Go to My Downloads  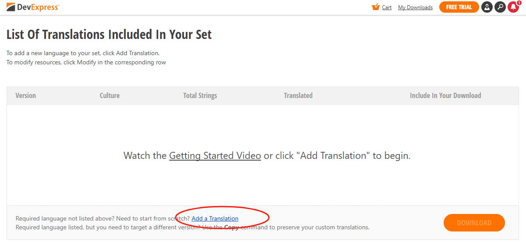coord(415,7)
